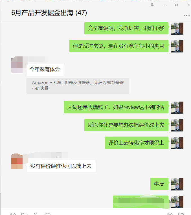Select the message 大词还是太烧钱了
The width and height of the screenshot is (191, 215).
tap(116, 107)
